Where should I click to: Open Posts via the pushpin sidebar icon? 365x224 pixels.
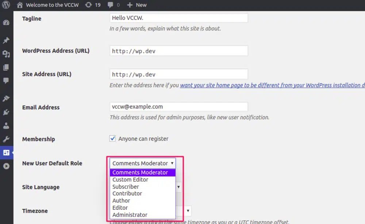[x=6, y=40]
